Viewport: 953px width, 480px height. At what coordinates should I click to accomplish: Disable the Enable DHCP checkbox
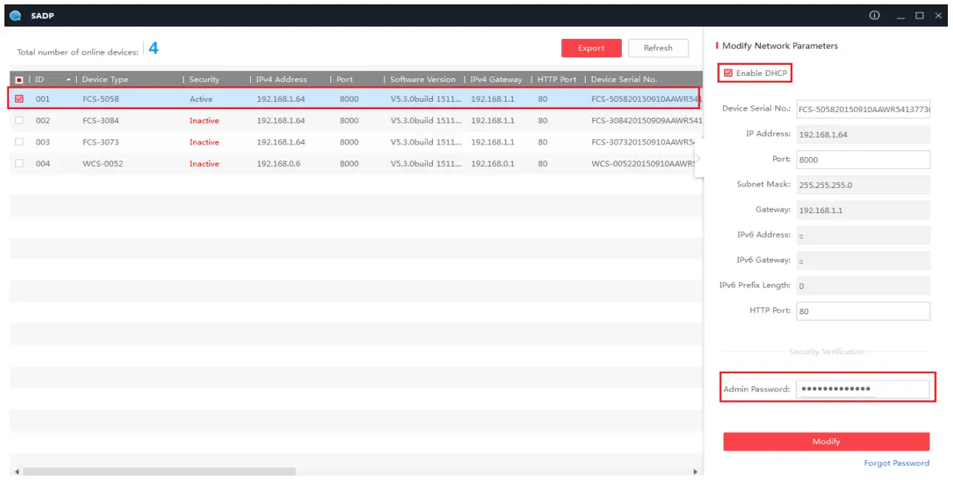tap(729, 73)
